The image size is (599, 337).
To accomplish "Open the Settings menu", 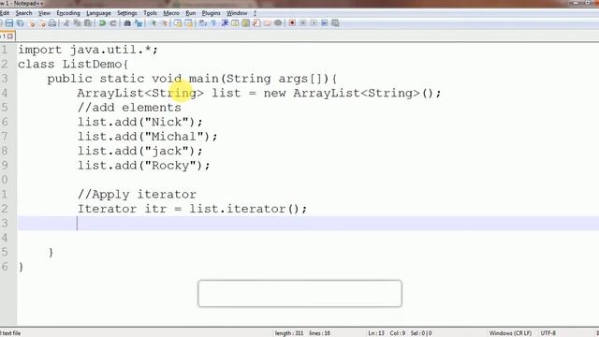I will (127, 13).
